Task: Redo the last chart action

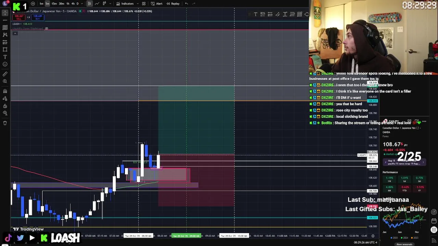Action: pyautogui.click(x=194, y=4)
